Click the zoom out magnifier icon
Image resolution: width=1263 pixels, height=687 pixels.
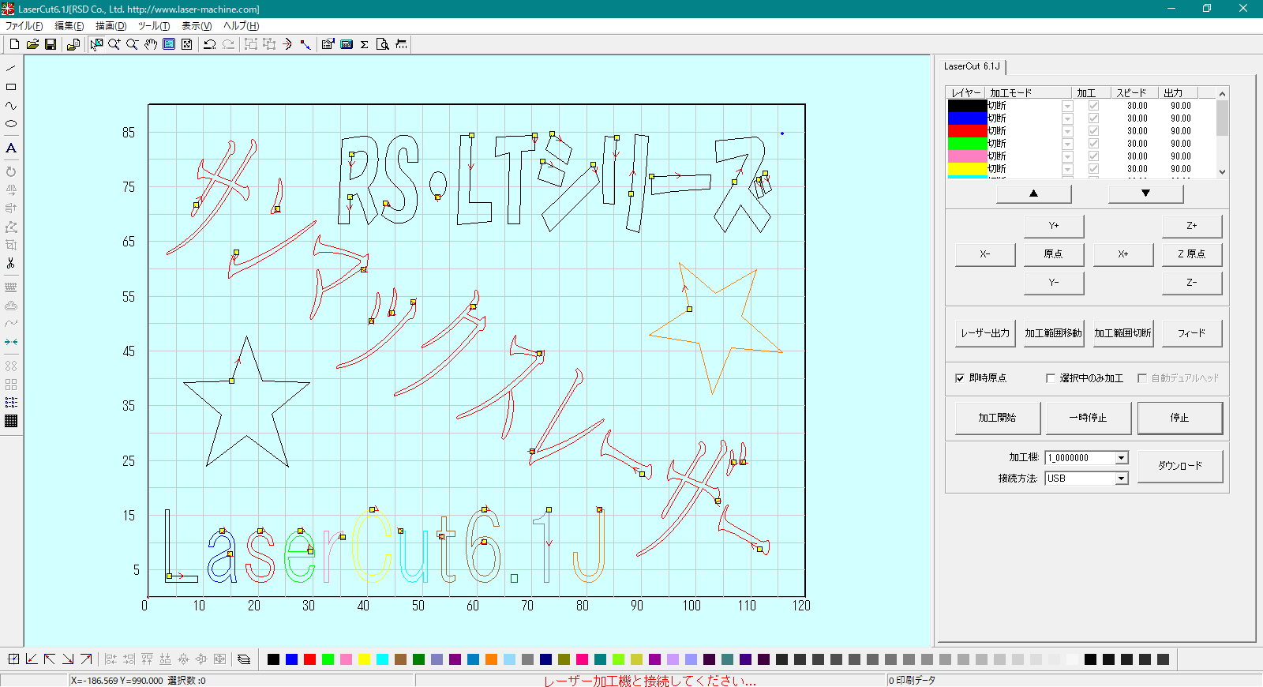(133, 44)
